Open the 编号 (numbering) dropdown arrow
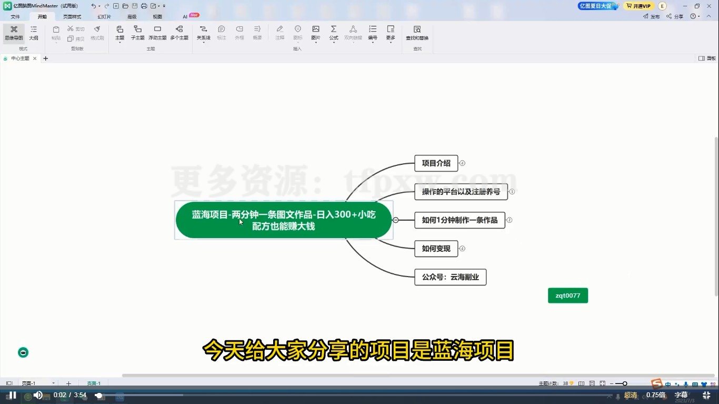Screen dimensions: 719x404 (x=373, y=42)
